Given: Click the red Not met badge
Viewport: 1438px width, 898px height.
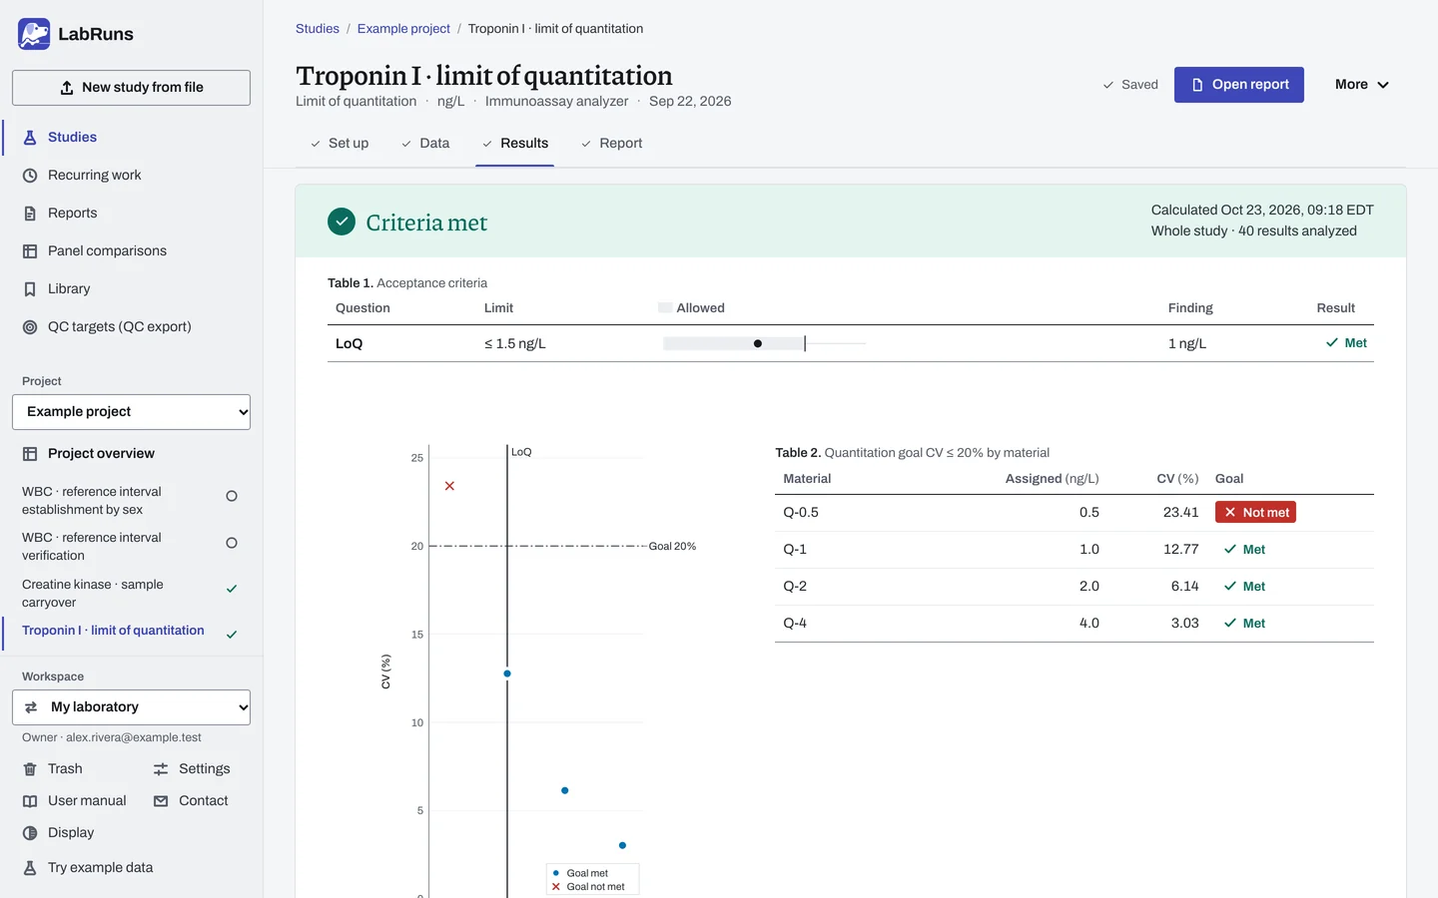Looking at the screenshot, I should (x=1255, y=513).
